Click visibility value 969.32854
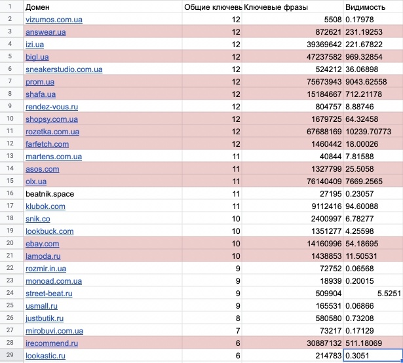403x363 pixels. point(374,57)
